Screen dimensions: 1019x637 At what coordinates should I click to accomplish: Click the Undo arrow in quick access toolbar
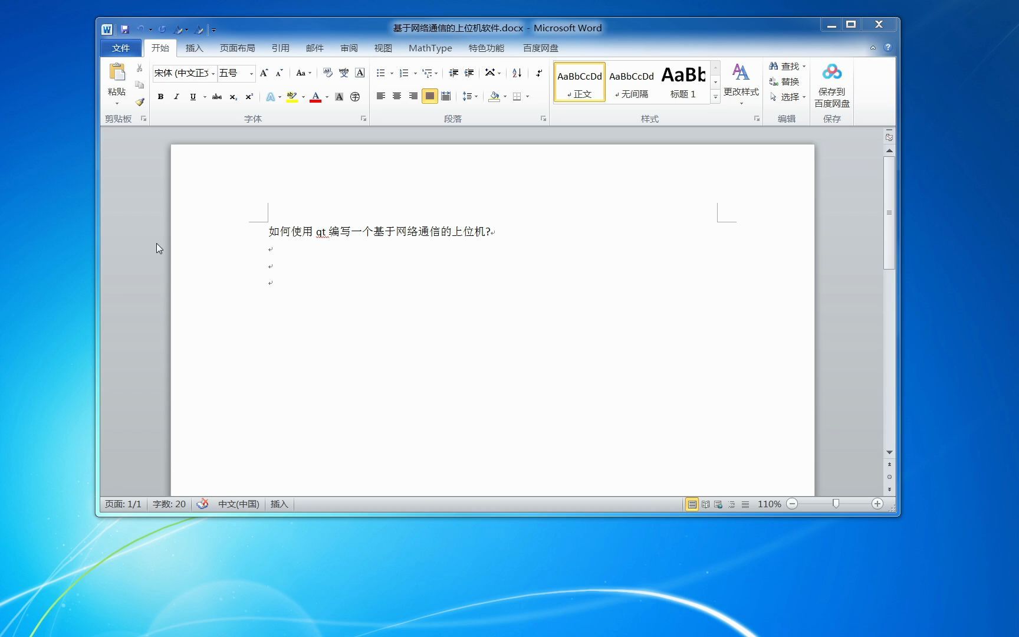point(141,29)
